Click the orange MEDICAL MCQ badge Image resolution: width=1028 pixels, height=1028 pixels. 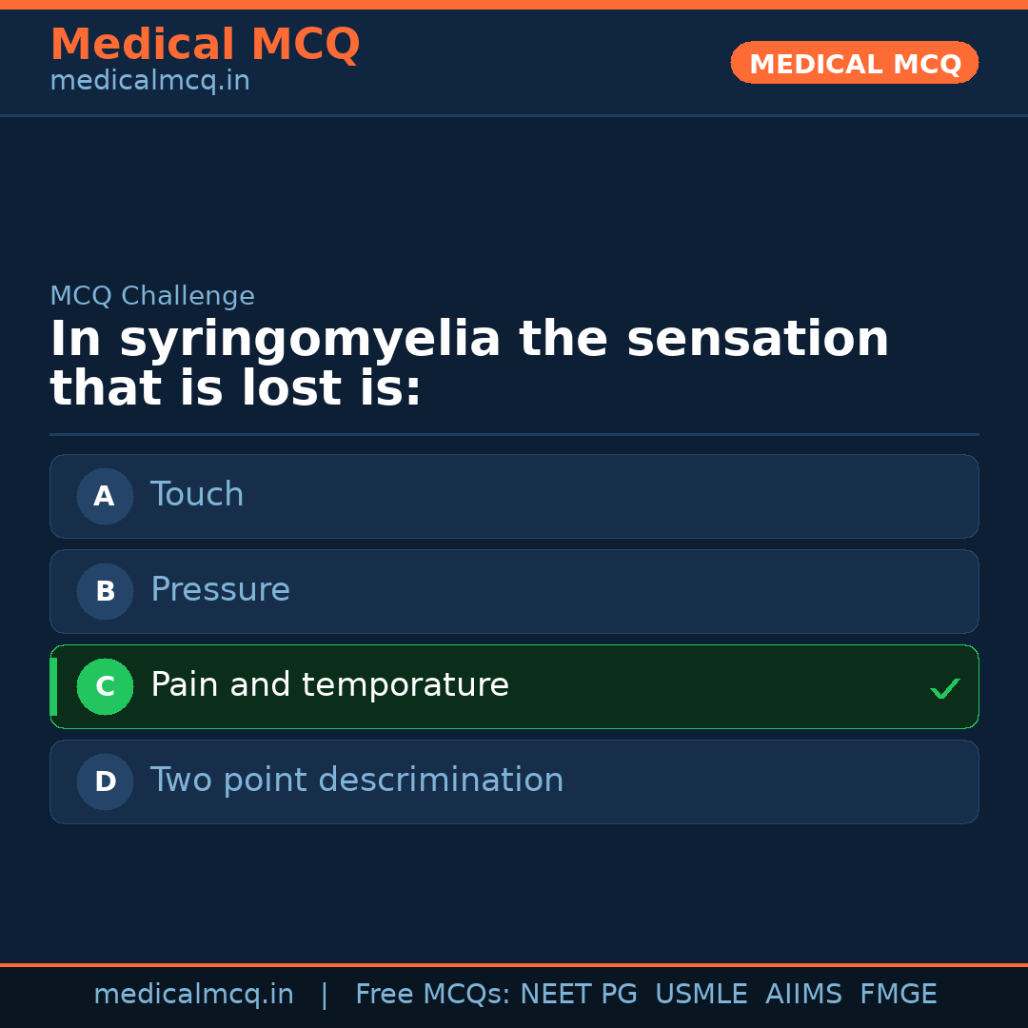coord(855,63)
